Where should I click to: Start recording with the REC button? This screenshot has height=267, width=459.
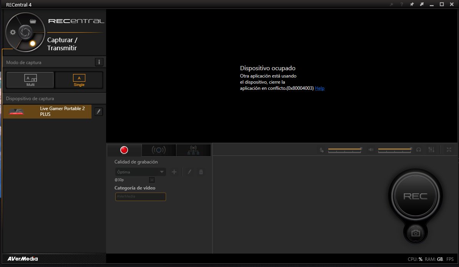tap(416, 196)
